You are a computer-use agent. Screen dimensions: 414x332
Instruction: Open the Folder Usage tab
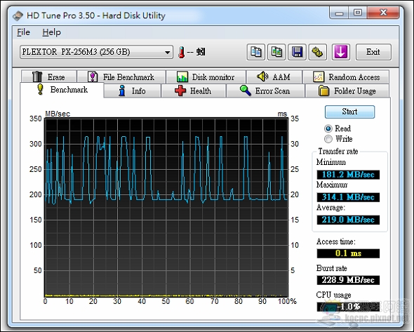coord(347,91)
